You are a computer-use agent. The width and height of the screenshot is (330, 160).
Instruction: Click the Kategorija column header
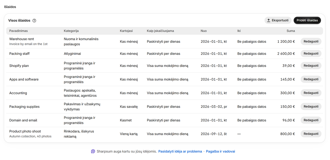click(71, 31)
